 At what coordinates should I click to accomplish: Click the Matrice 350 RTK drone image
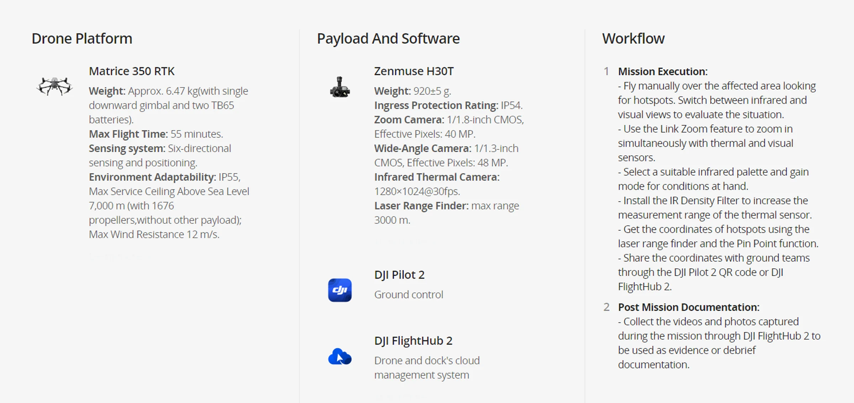pos(54,86)
